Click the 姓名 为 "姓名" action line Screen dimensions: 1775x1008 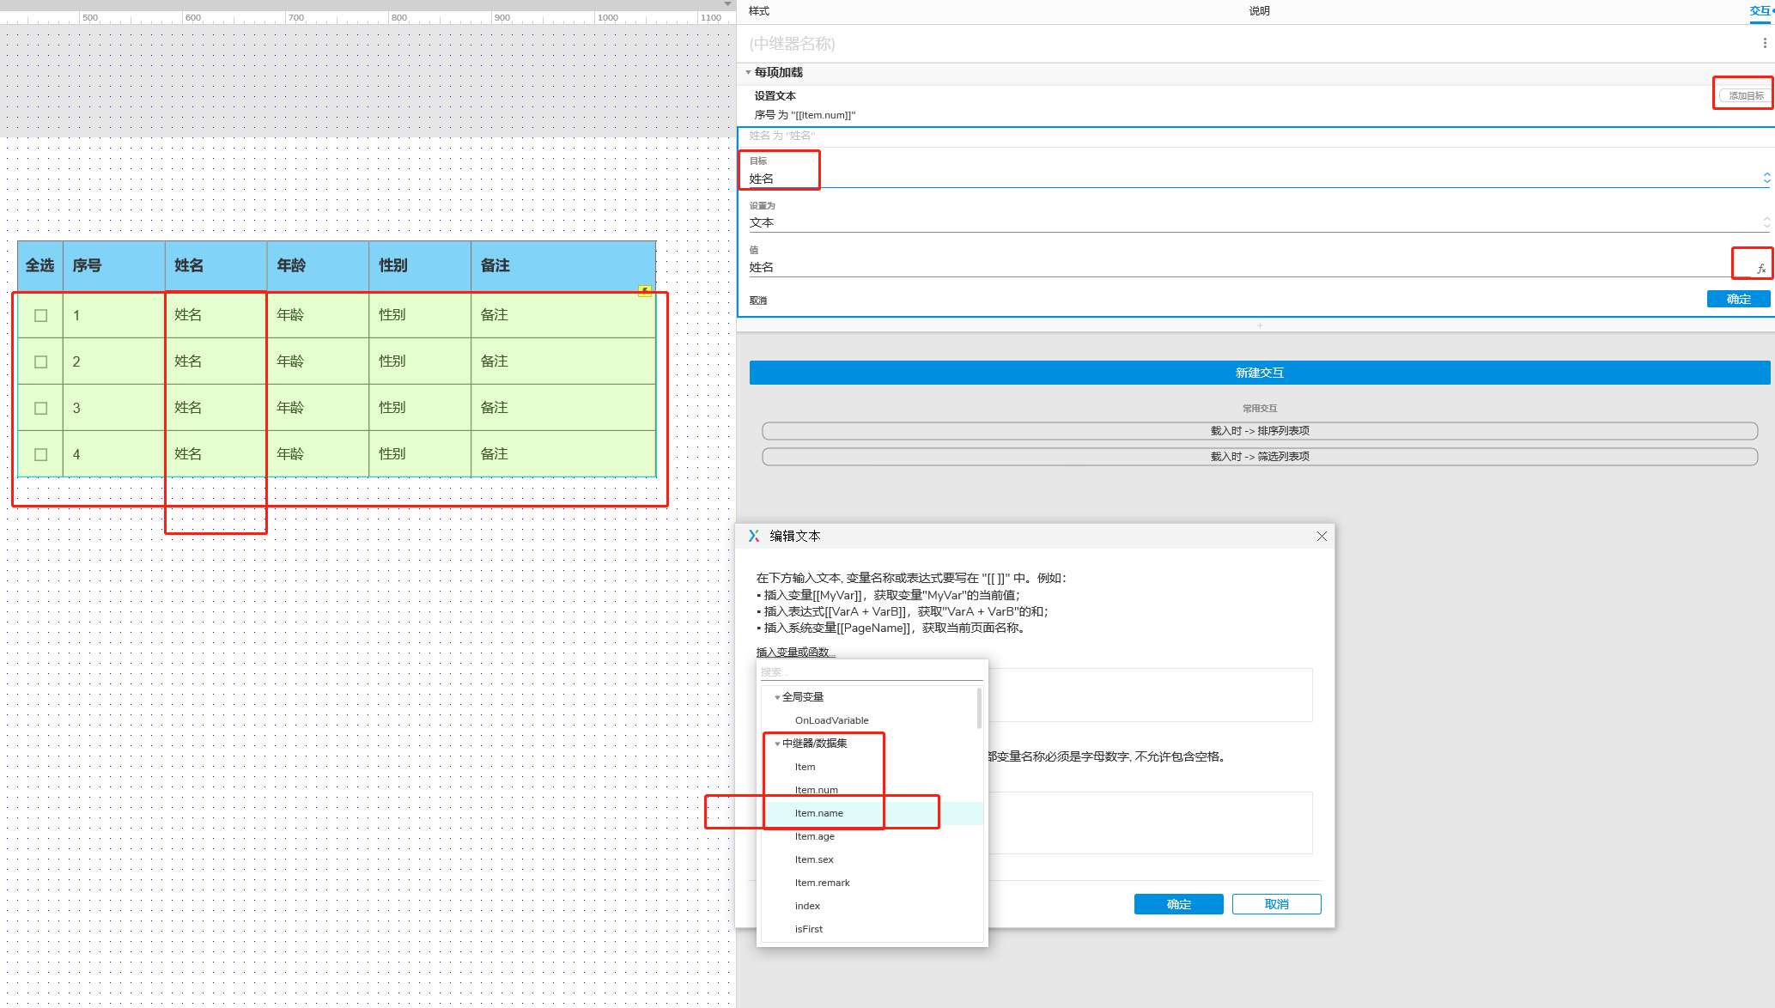coord(781,136)
